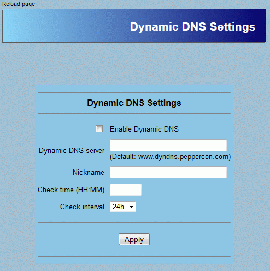This screenshot has width=270, height=271.
Task: Click the (Default: text before the link
Action: tap(123, 157)
